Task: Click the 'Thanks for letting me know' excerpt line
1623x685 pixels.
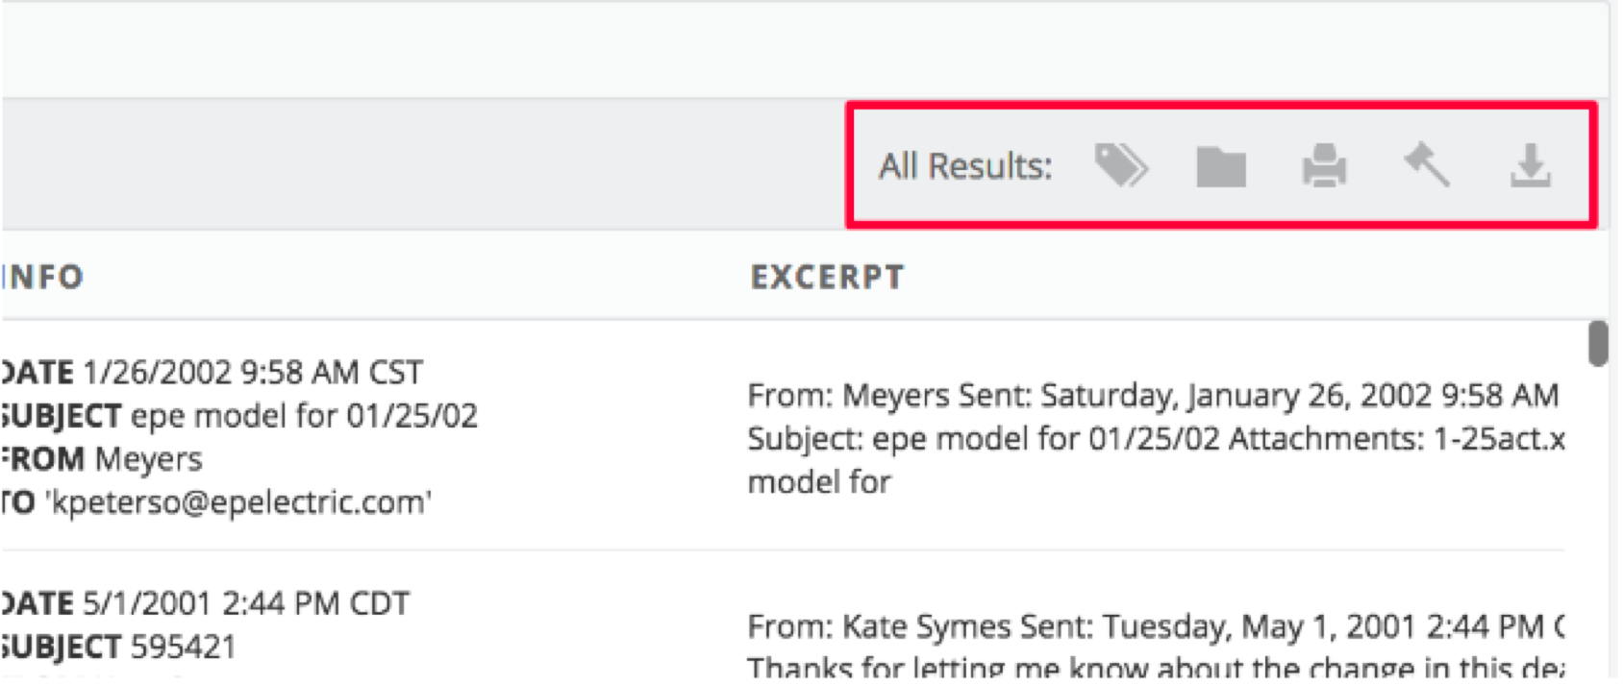Action: click(1156, 668)
